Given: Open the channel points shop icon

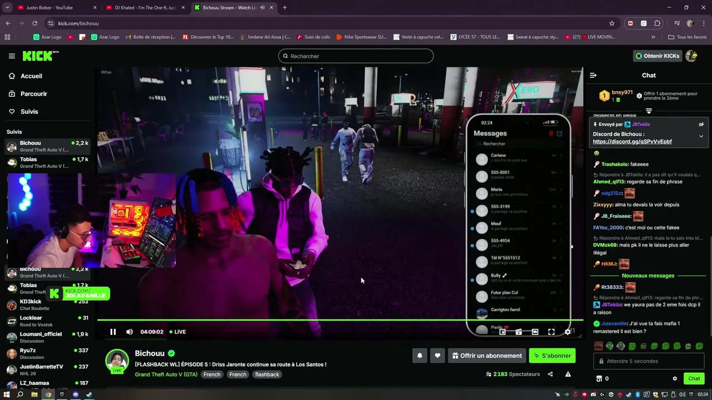Looking at the screenshot, I should [x=599, y=378].
